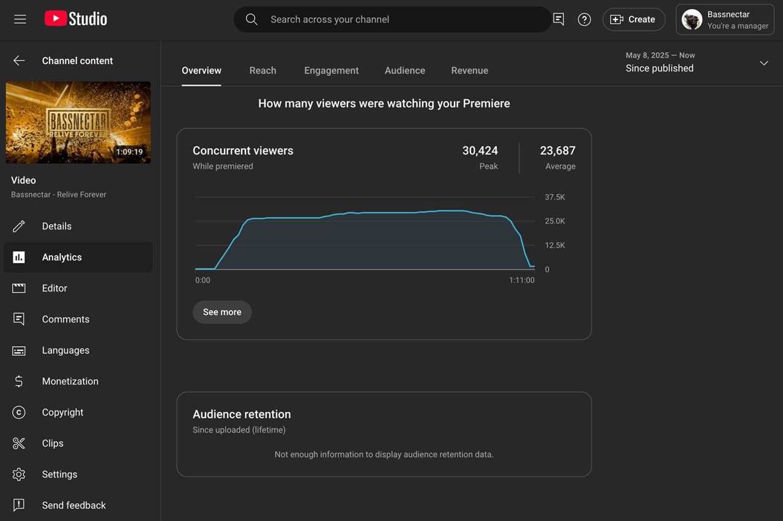Click the Send feedback icon
The image size is (783, 521).
(x=19, y=505)
